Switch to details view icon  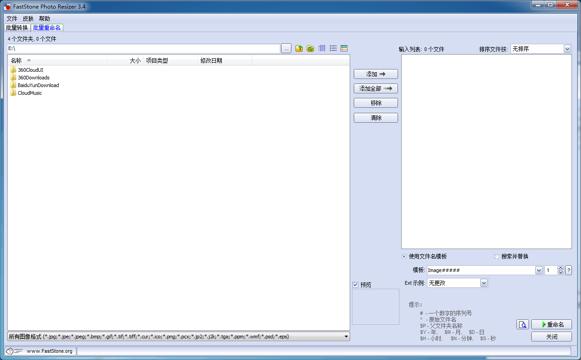322,48
